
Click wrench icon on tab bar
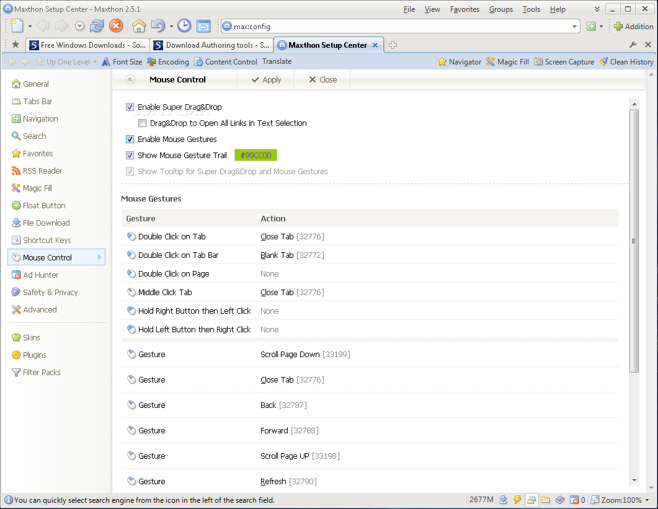click(633, 45)
